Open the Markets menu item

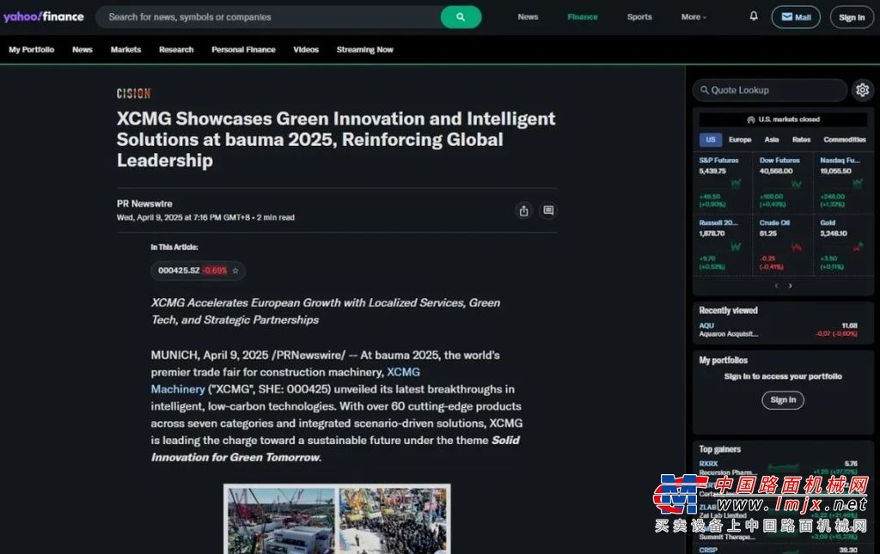125,49
